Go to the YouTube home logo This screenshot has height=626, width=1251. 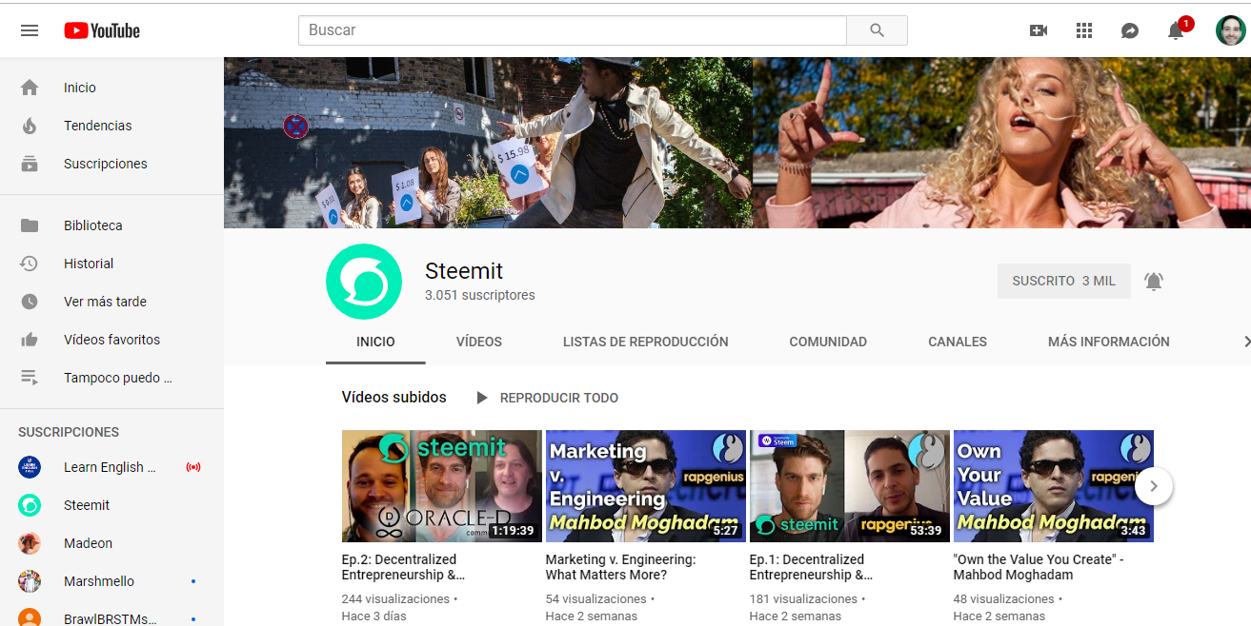[x=102, y=30]
